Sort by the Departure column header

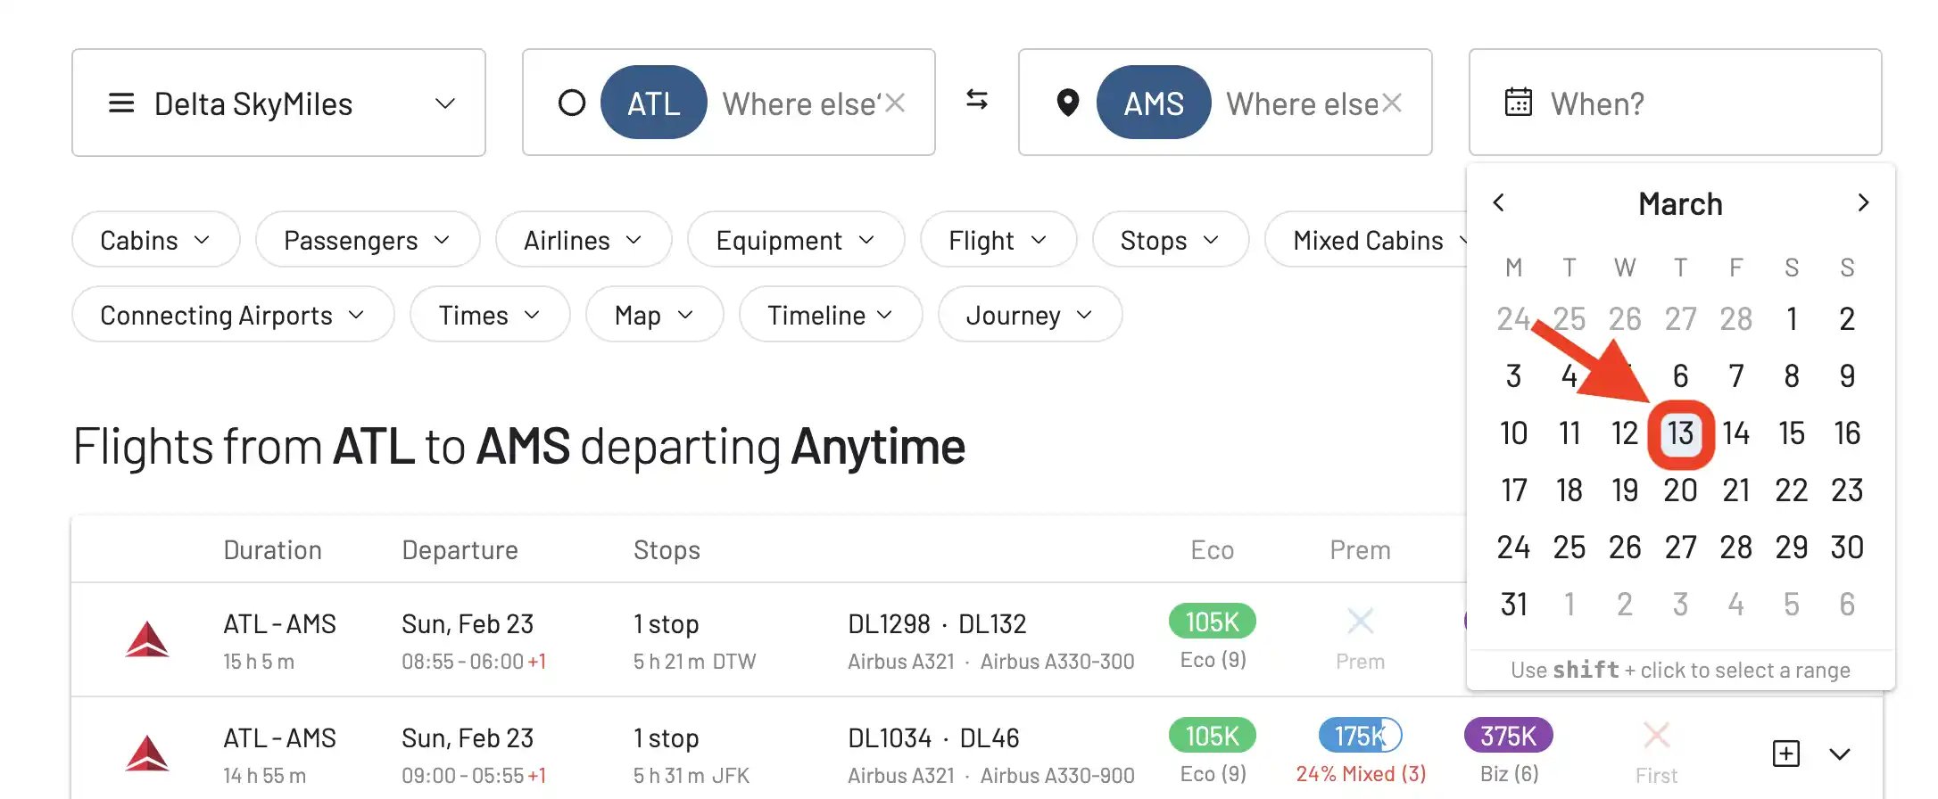pos(460,550)
